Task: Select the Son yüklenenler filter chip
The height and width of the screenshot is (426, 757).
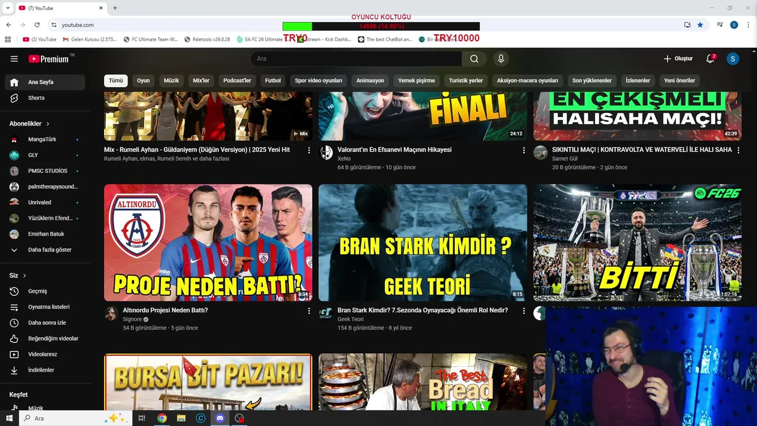Action: point(592,80)
